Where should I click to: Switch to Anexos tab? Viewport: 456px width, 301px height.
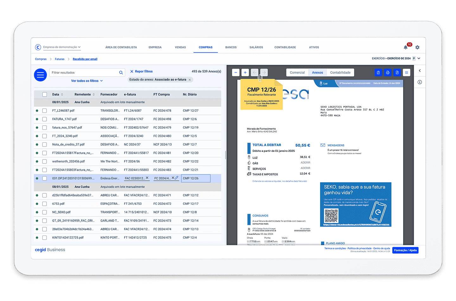tap(317, 72)
